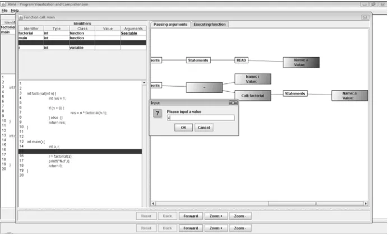The width and height of the screenshot is (389, 235).
Task: Click the code panel scroll up arrow
Action: [x=144, y=83]
